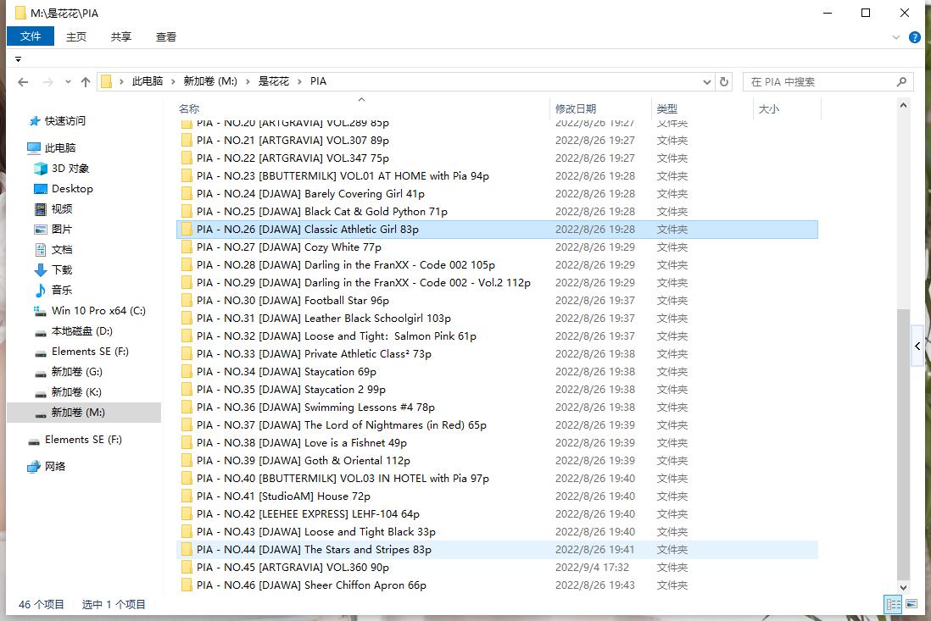The image size is (931, 621).
Task: Go up one folder level arrow
Action: coord(86,82)
